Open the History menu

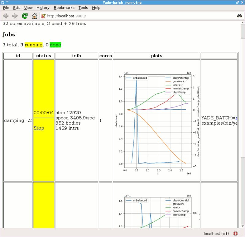tap(43, 8)
